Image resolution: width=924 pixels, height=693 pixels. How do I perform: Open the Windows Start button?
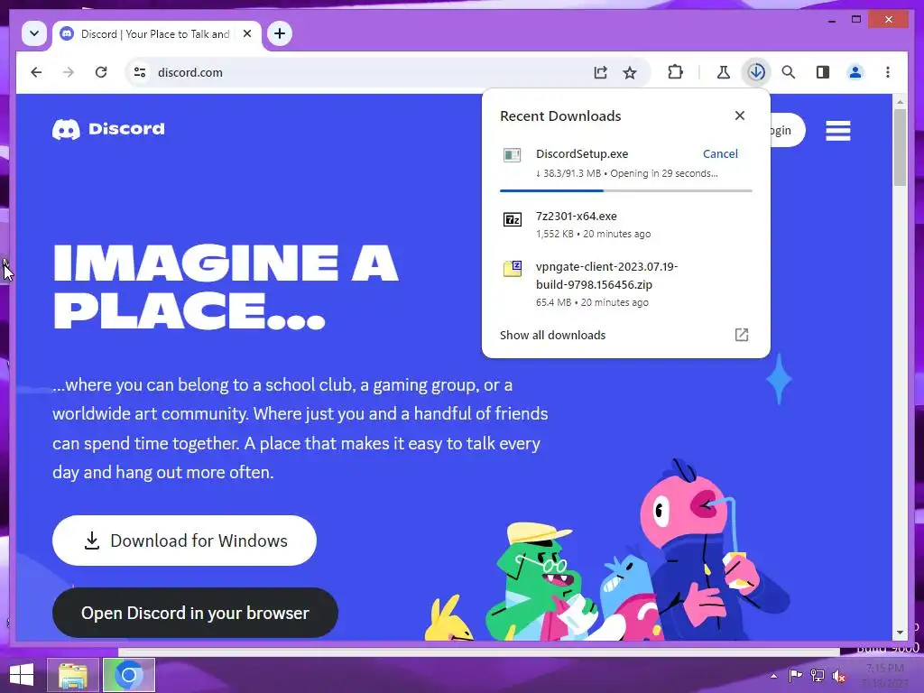pyautogui.click(x=22, y=675)
